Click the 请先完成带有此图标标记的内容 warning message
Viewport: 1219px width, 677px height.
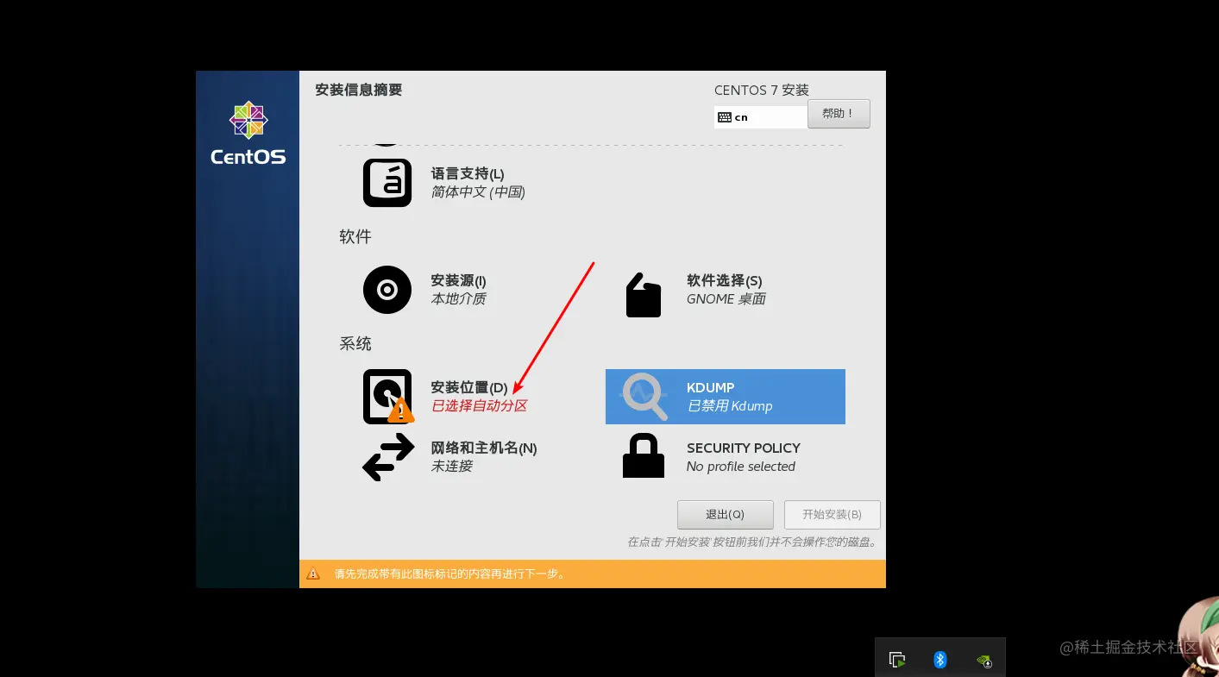[x=449, y=574]
